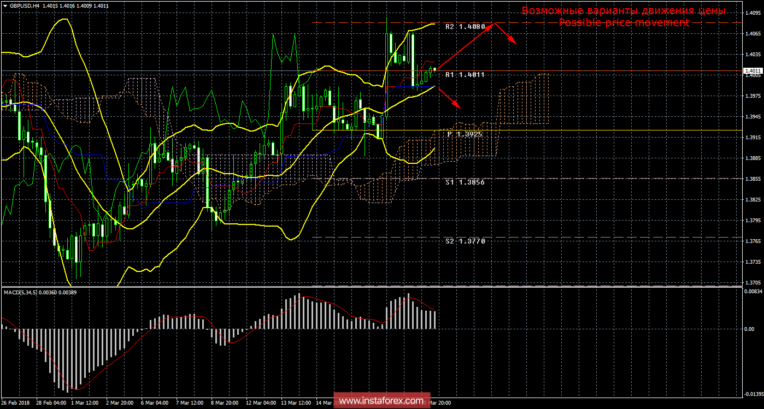Click the 1.3825 value on the price scale
The width and height of the screenshot is (764, 409).
(x=752, y=199)
